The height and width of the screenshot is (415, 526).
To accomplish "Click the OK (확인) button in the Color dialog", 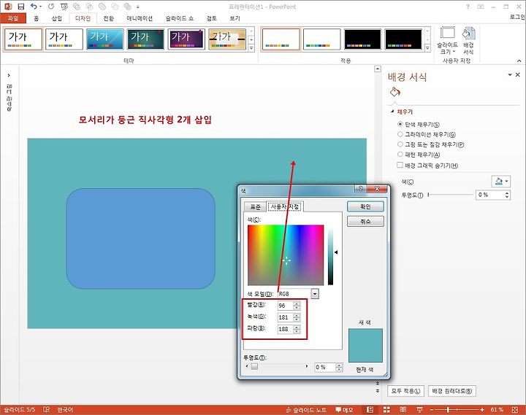I will click(365, 206).
